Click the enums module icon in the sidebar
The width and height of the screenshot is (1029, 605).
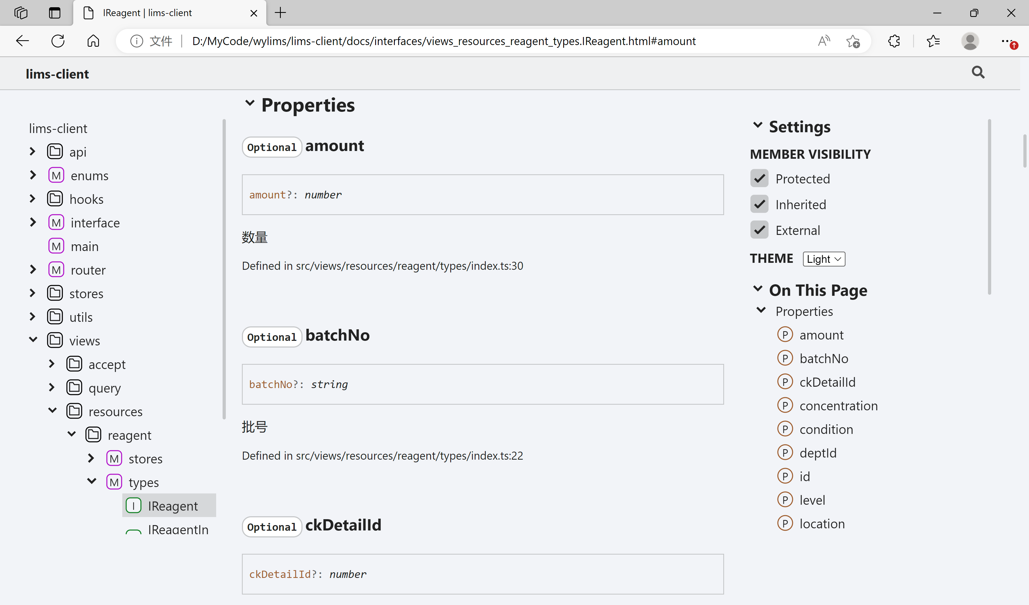tap(56, 176)
